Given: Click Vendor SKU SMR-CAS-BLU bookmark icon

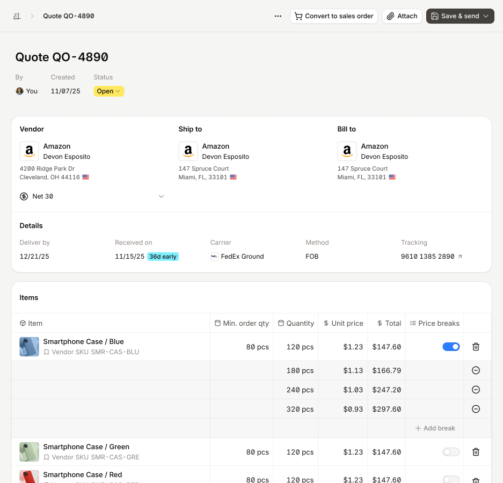Looking at the screenshot, I should [x=46, y=352].
